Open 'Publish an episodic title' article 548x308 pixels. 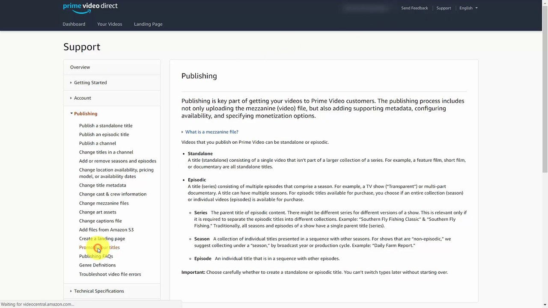point(104,134)
